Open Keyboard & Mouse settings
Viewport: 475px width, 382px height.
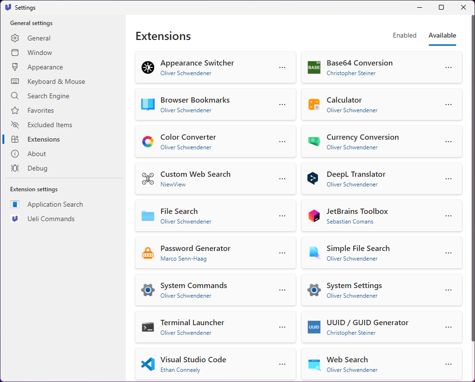point(56,81)
